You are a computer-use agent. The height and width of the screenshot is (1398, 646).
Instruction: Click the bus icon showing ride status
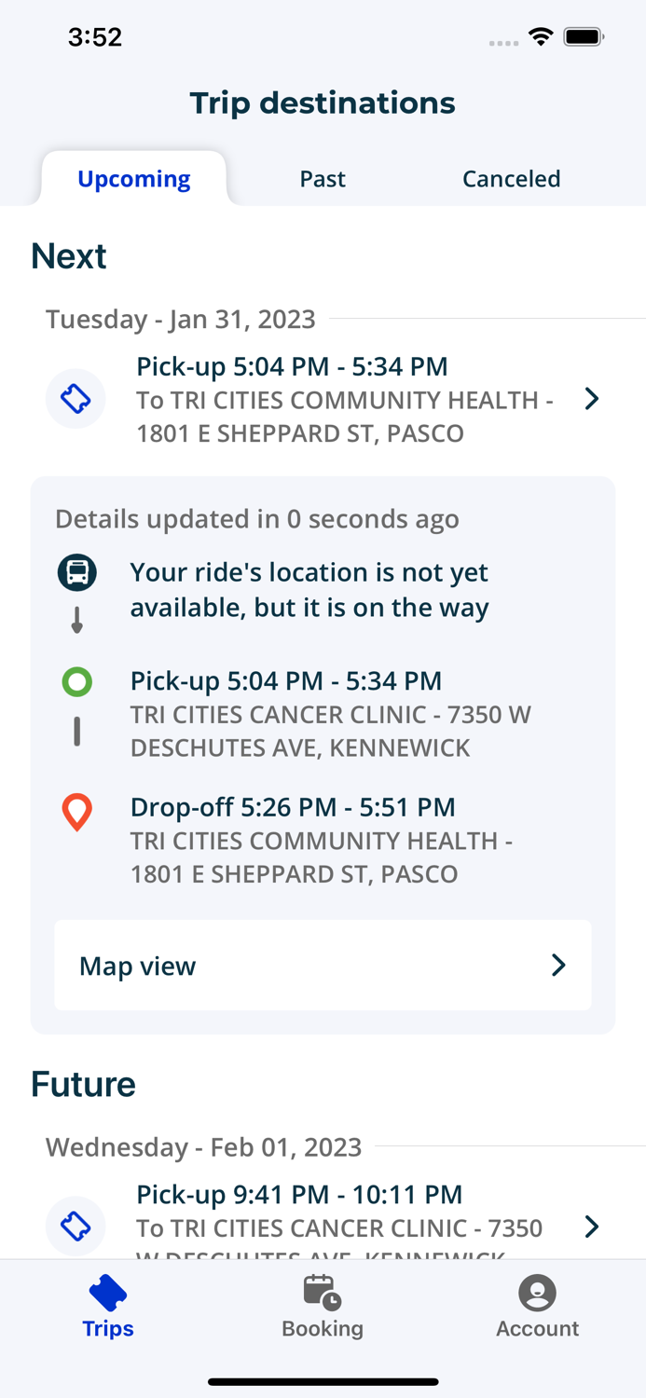(x=76, y=572)
